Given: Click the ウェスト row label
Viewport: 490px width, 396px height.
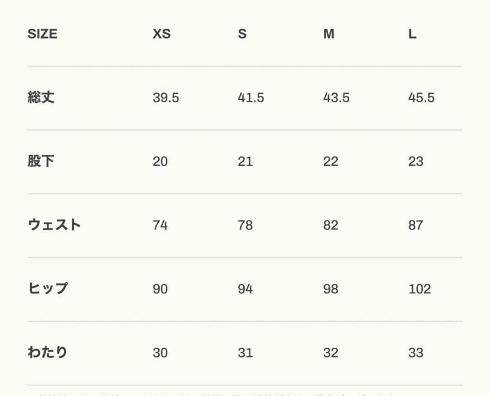Looking at the screenshot, I should [x=54, y=225].
